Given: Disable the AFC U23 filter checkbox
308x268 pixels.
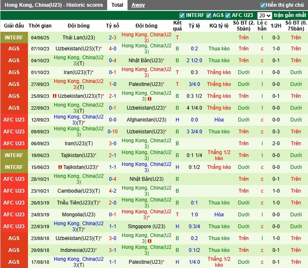Looking at the screenshot, I should (x=228, y=15).
